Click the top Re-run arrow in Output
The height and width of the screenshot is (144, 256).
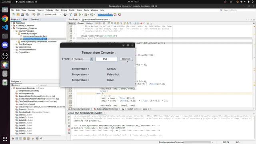[69, 116]
